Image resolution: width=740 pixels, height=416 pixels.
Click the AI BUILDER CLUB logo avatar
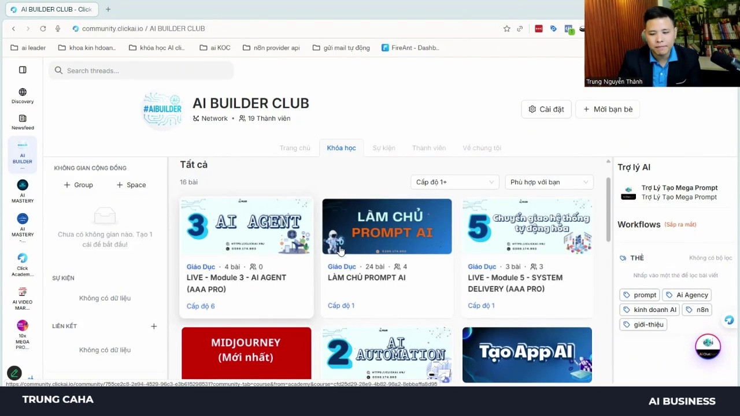(x=162, y=109)
